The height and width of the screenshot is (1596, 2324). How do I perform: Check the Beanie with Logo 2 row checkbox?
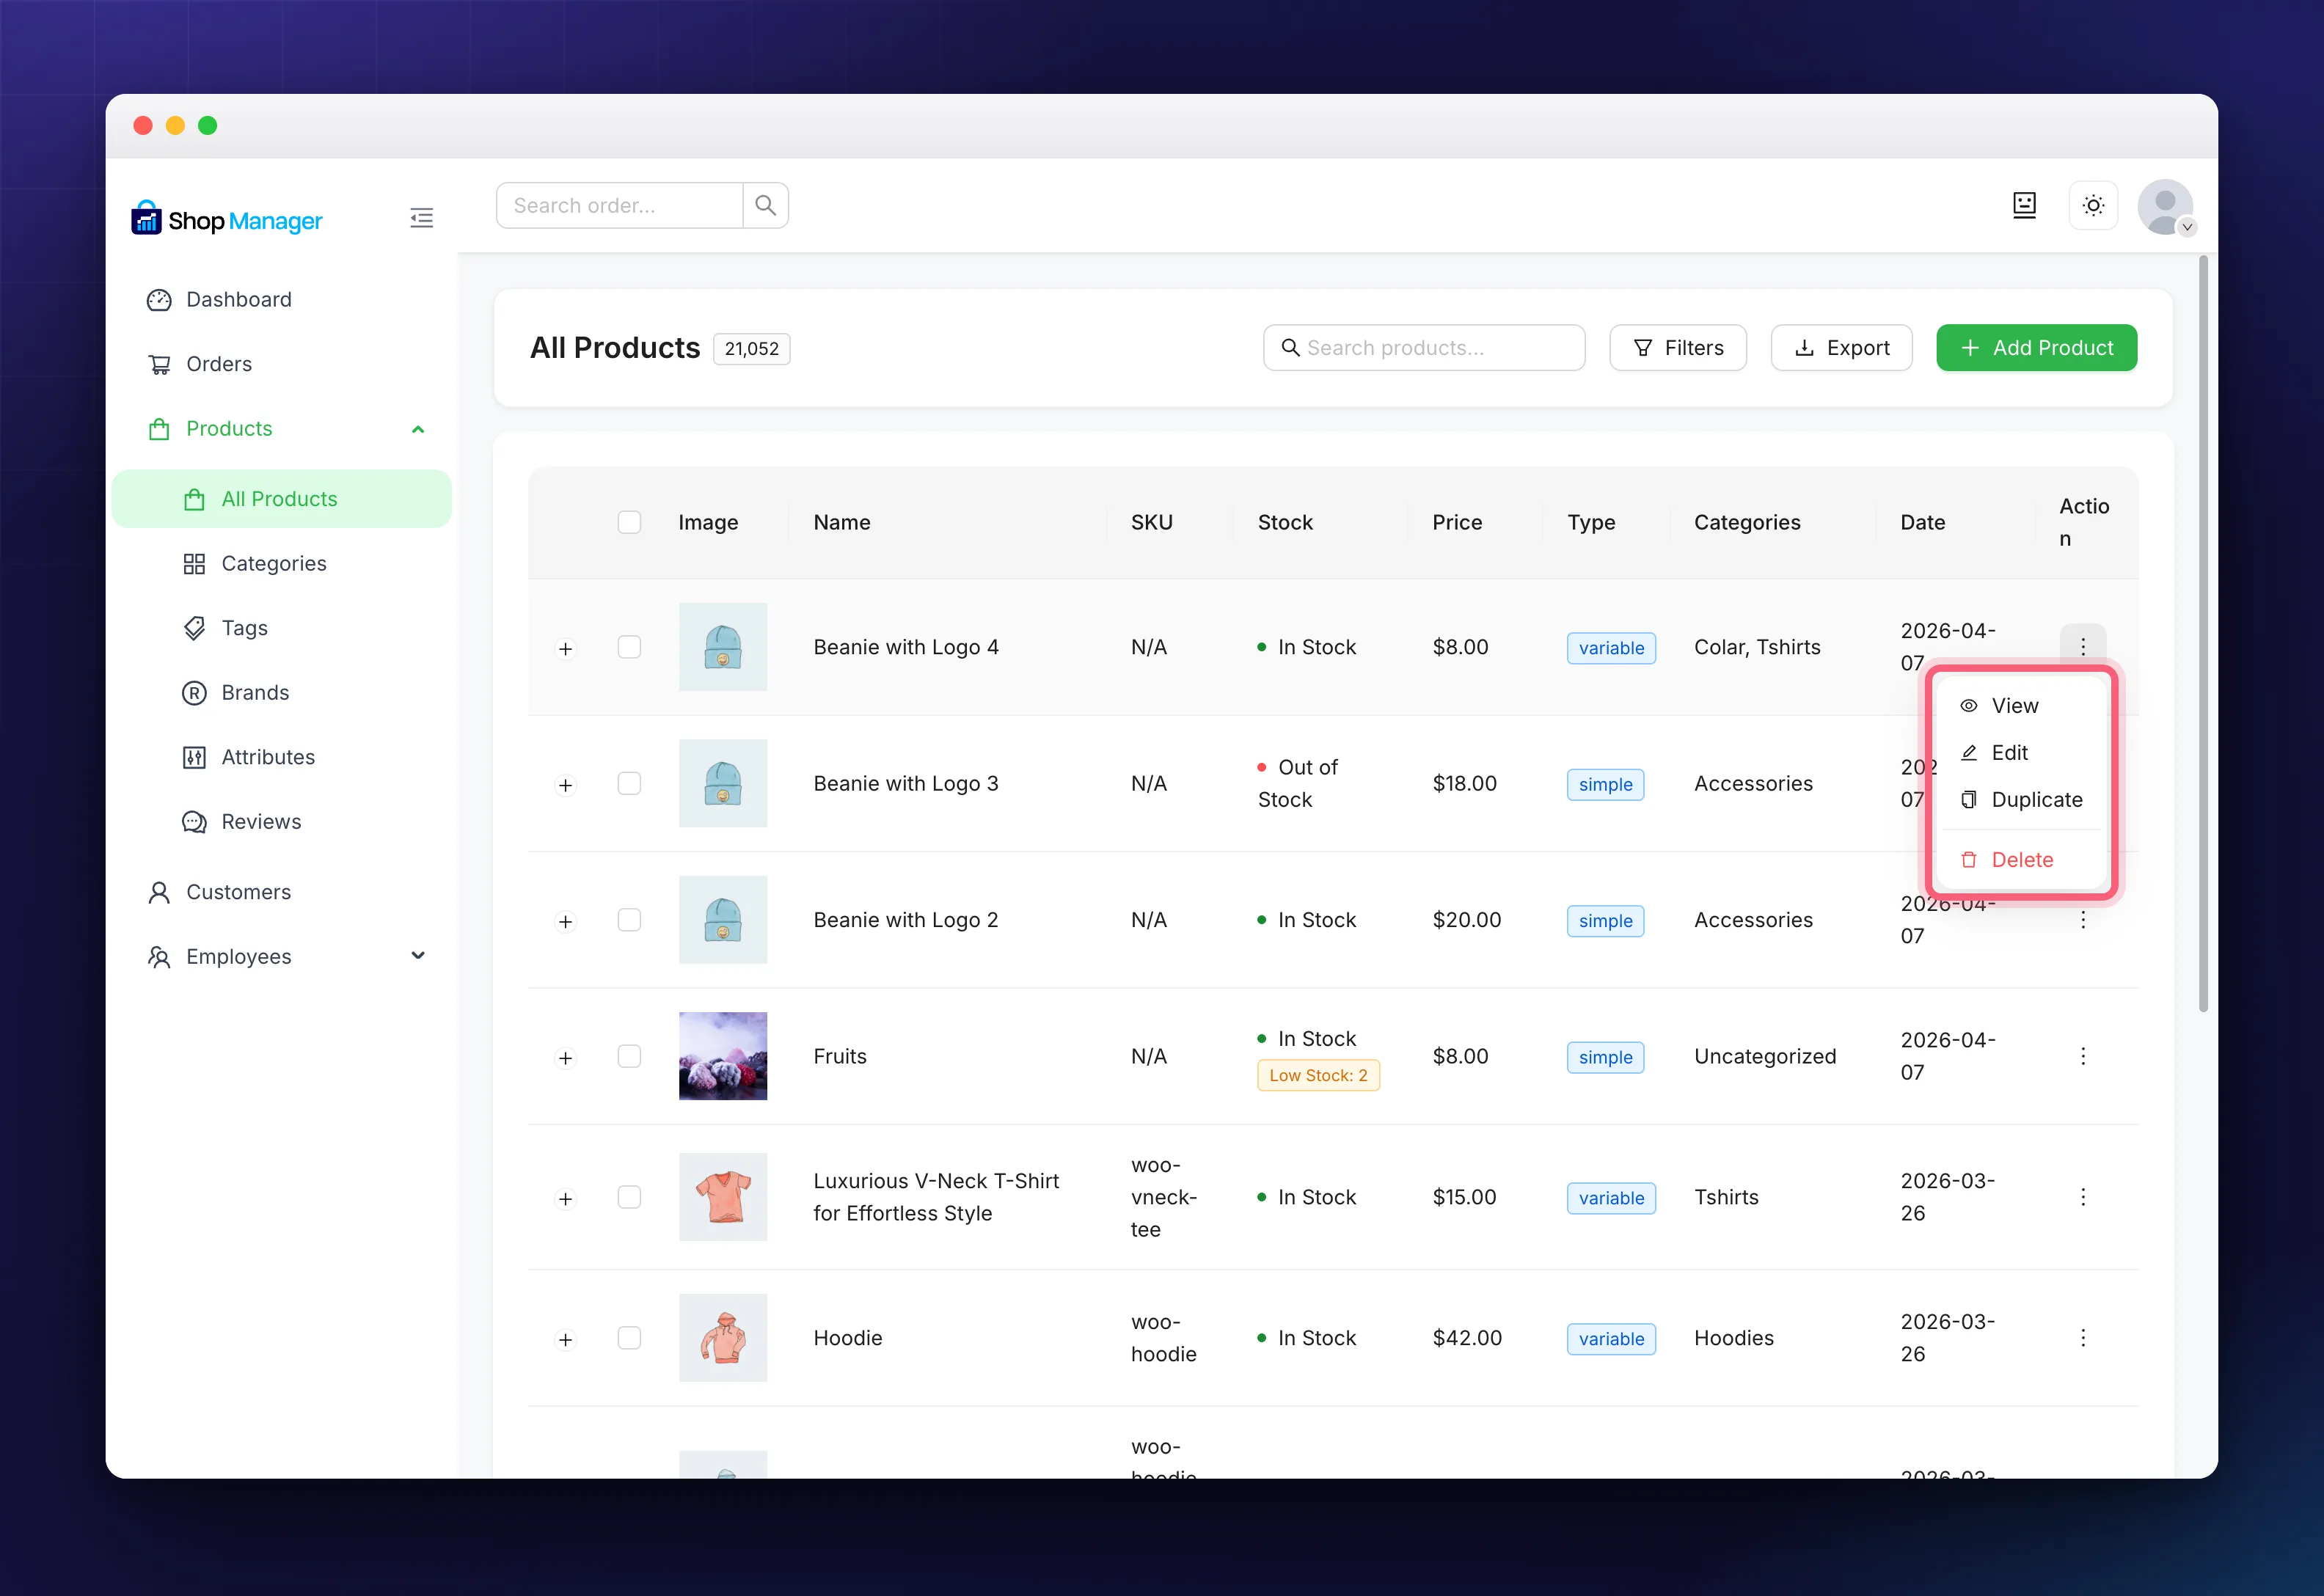pyautogui.click(x=629, y=920)
